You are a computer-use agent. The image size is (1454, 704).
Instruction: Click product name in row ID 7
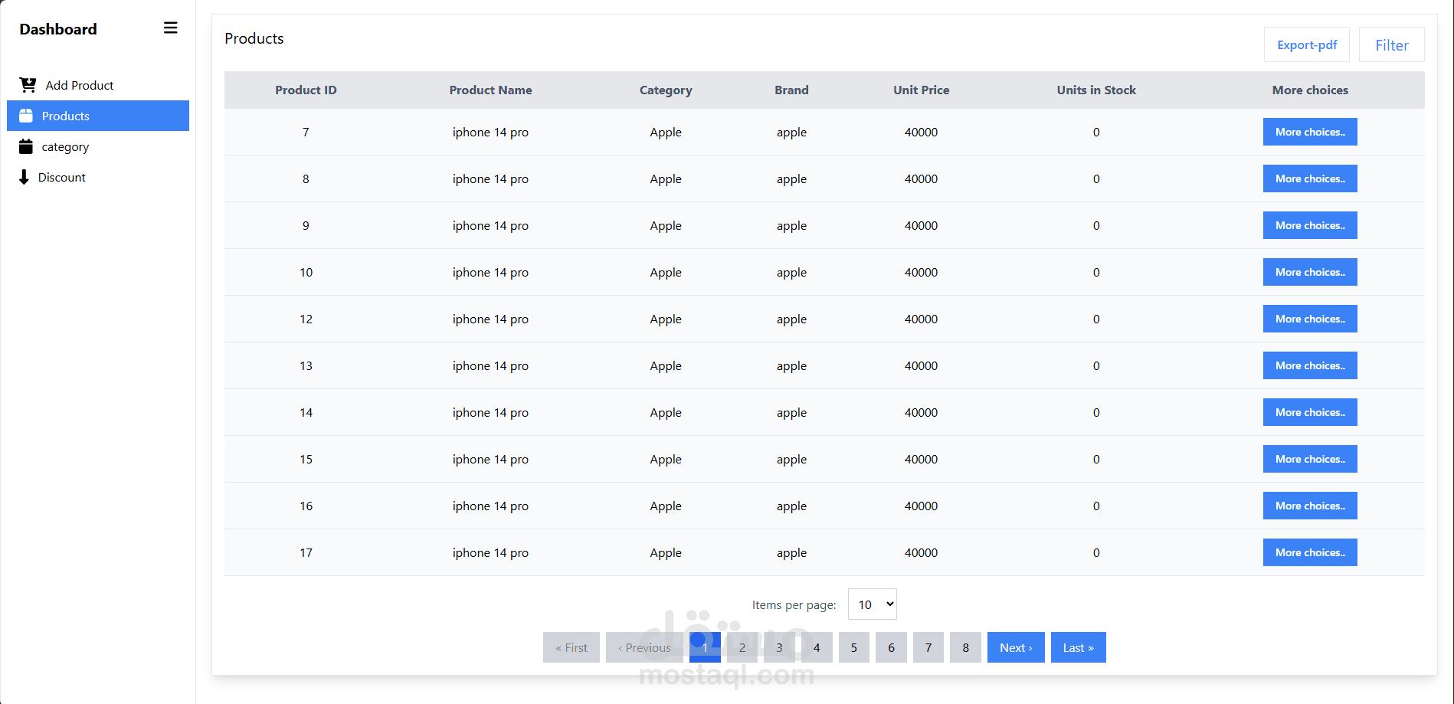tap(490, 132)
